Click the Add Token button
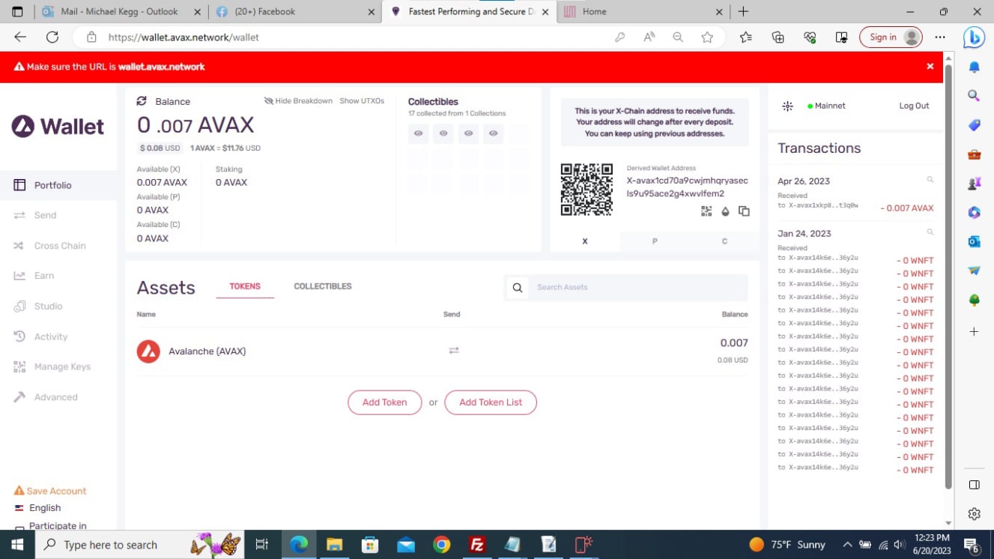The width and height of the screenshot is (994, 559). point(385,402)
